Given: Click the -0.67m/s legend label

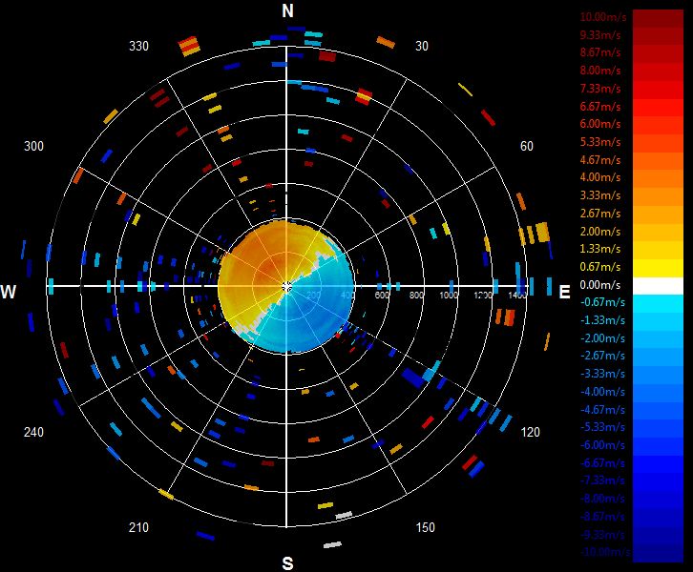Looking at the screenshot, I should coord(602,302).
